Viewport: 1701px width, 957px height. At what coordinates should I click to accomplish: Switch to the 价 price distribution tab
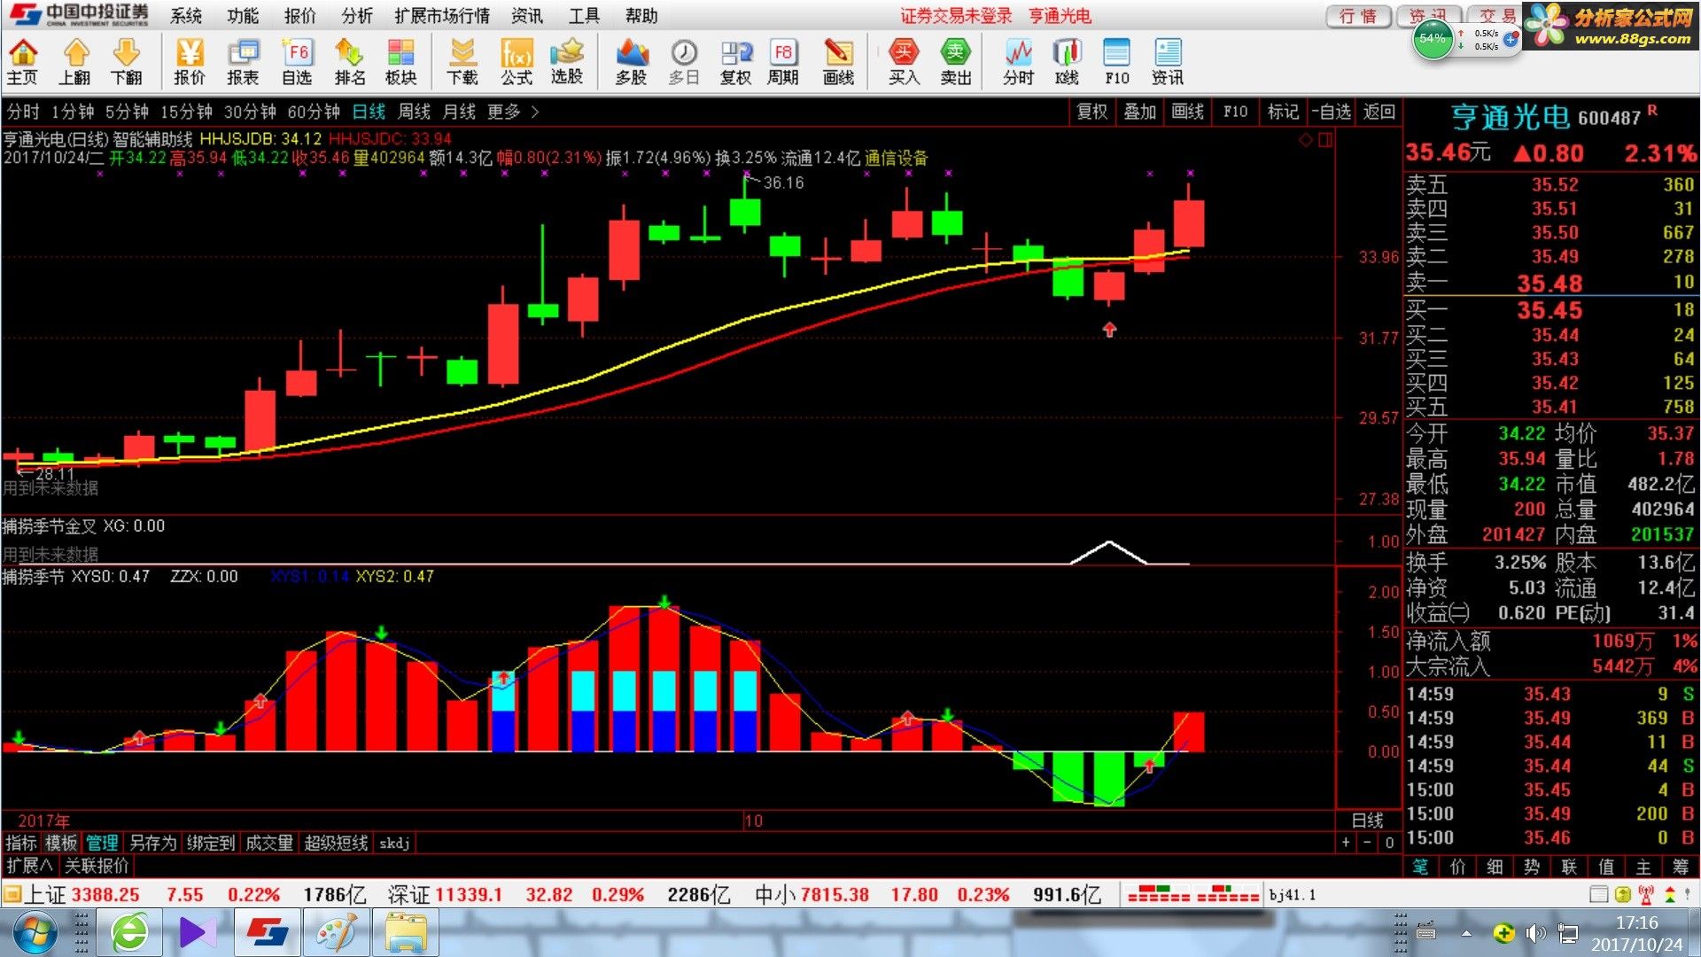(x=1458, y=867)
